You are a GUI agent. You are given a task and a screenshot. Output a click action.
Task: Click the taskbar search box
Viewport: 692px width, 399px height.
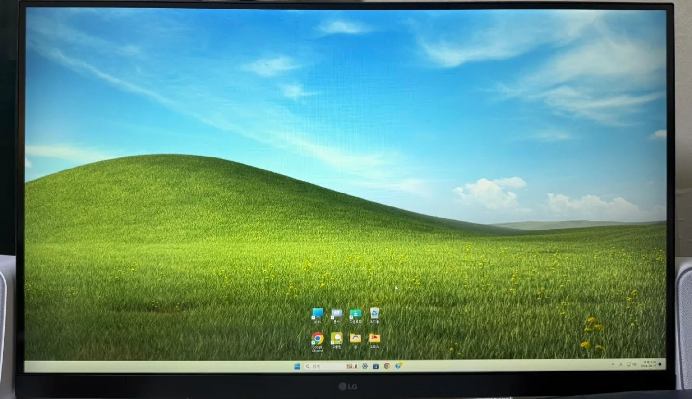331,366
